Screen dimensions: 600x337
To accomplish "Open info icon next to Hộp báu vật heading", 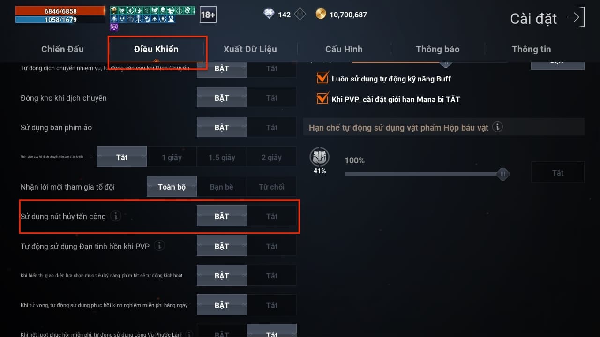I will (x=498, y=127).
